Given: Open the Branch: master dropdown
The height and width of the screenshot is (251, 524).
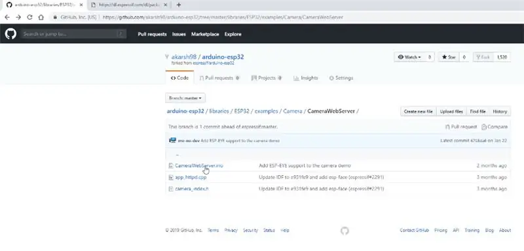Looking at the screenshot, I should (x=185, y=98).
